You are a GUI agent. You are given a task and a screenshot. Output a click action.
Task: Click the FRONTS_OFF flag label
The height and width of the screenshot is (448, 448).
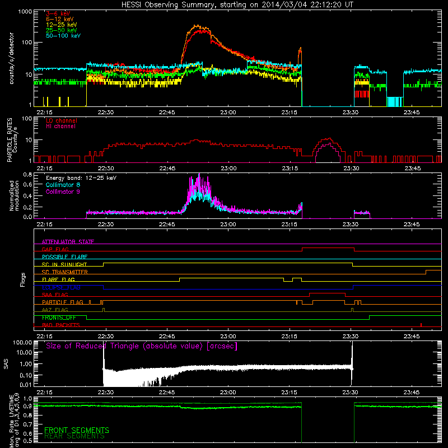59,318
